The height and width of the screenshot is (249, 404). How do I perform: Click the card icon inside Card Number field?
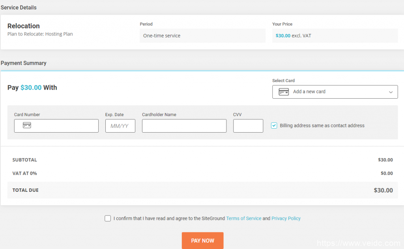tap(27, 125)
